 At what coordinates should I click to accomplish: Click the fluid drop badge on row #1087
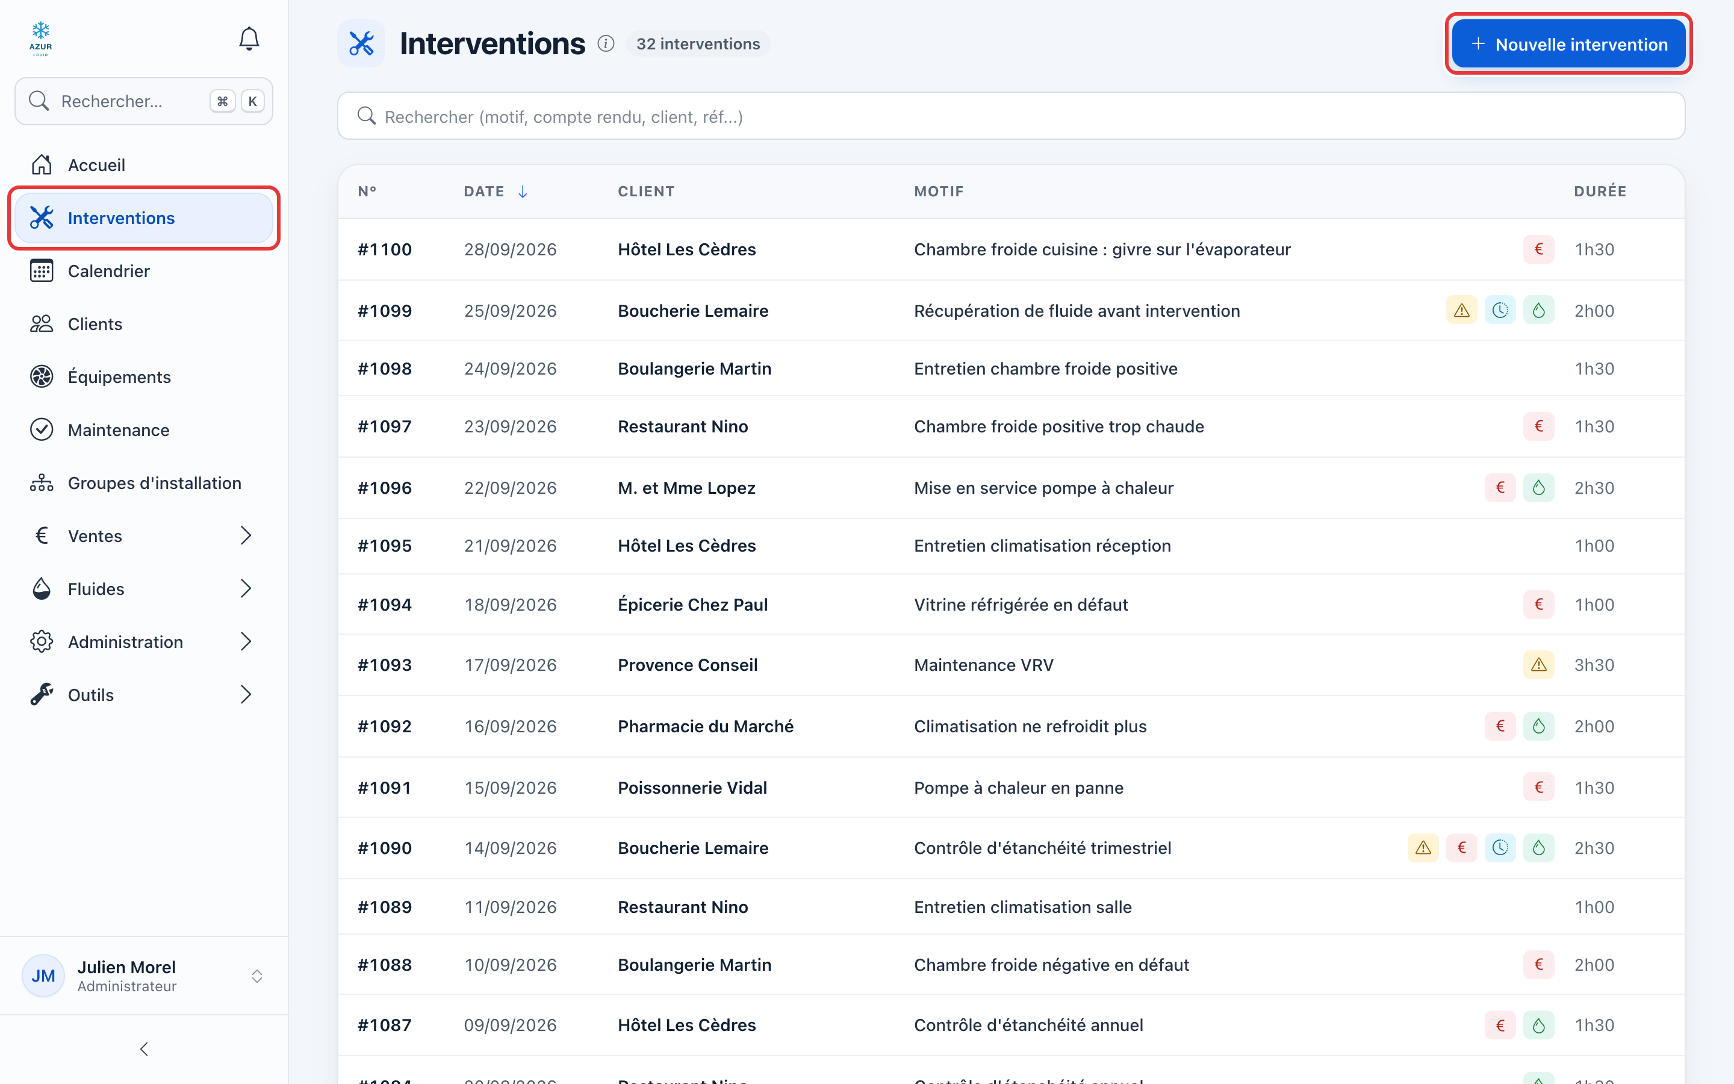1538,1025
